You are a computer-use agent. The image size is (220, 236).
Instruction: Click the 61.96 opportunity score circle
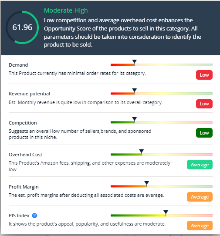coord(22,27)
